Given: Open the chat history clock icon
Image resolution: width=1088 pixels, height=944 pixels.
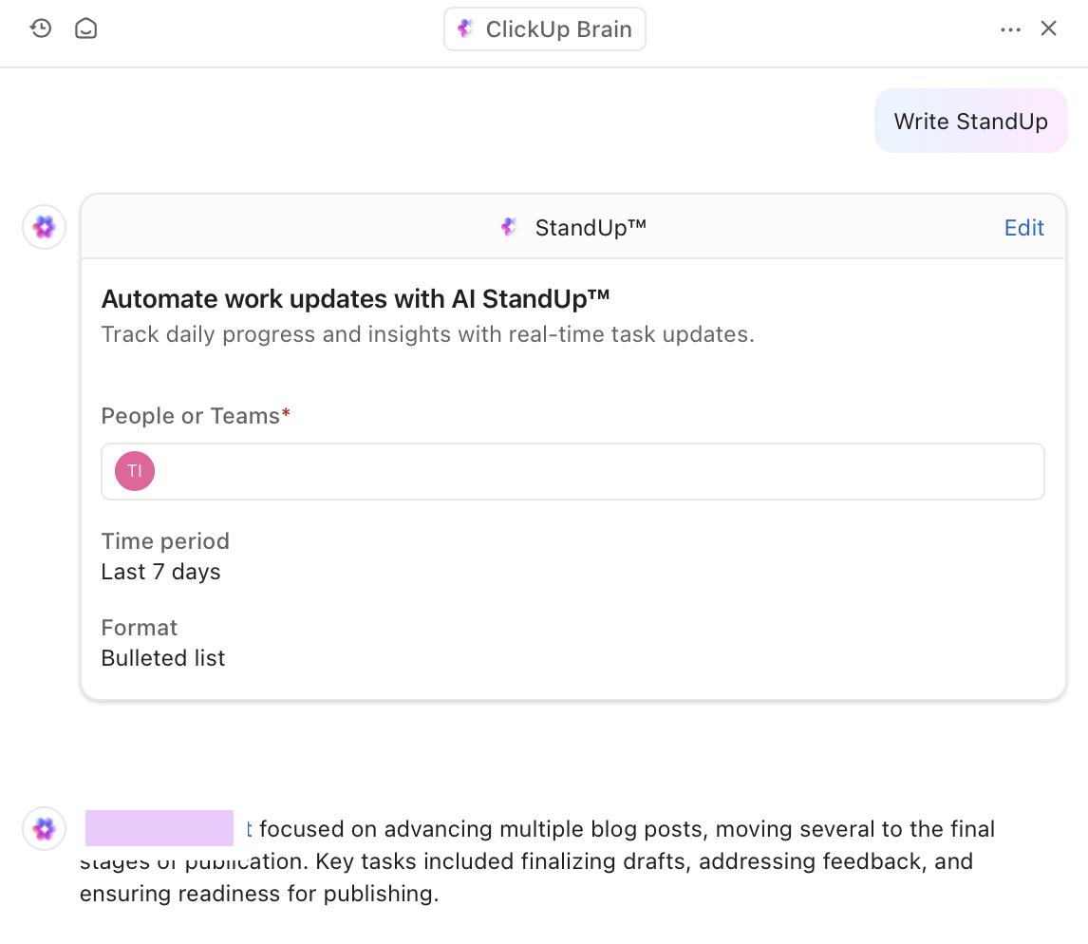Looking at the screenshot, I should coord(40,28).
